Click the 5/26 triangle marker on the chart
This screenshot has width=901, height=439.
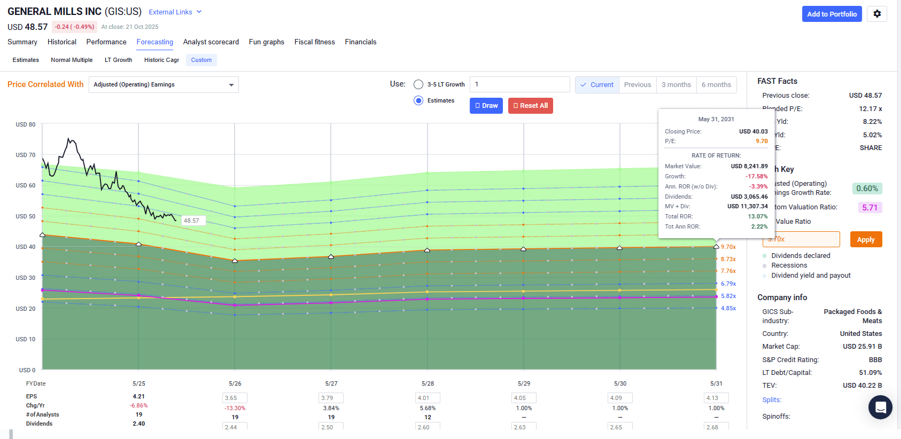235,261
